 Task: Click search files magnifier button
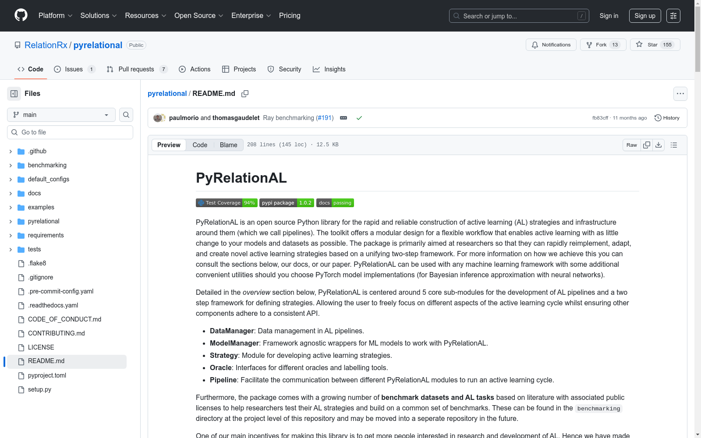126,115
